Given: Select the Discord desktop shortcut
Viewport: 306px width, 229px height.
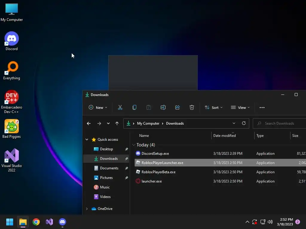Looking at the screenshot, I should pos(12,41).
